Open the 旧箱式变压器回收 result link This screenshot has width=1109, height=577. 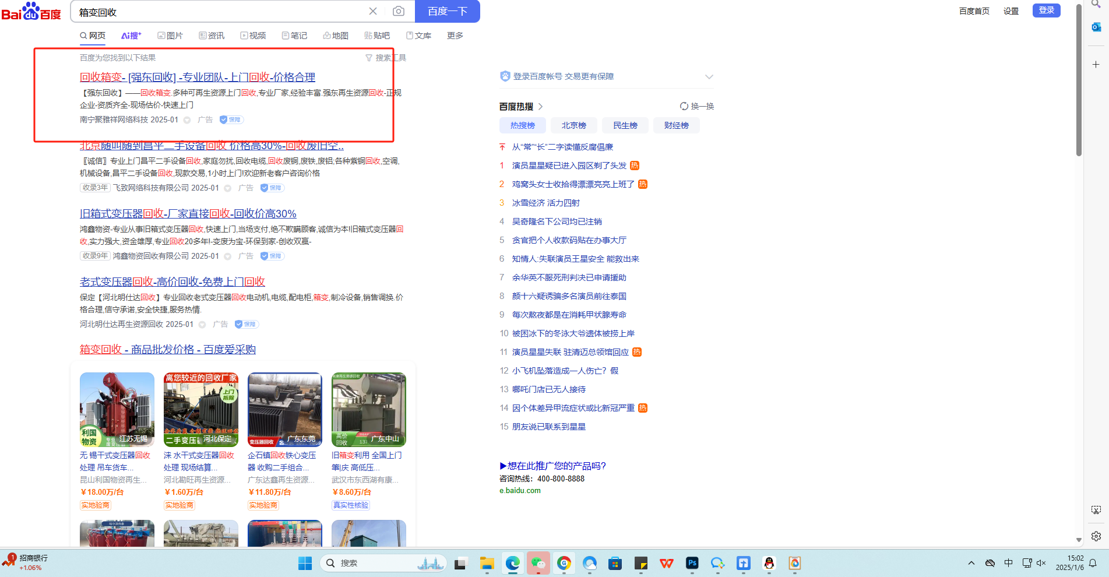(188, 214)
